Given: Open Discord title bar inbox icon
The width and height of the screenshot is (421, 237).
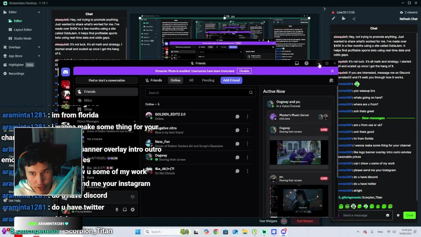Looking at the screenshot, I should pos(297,63).
